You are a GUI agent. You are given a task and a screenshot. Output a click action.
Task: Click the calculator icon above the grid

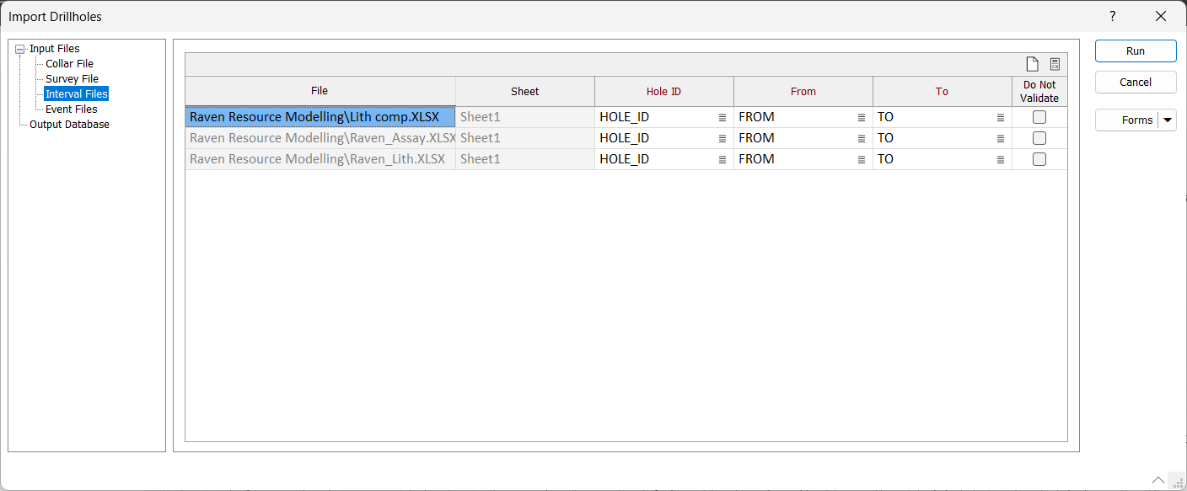pyautogui.click(x=1055, y=64)
